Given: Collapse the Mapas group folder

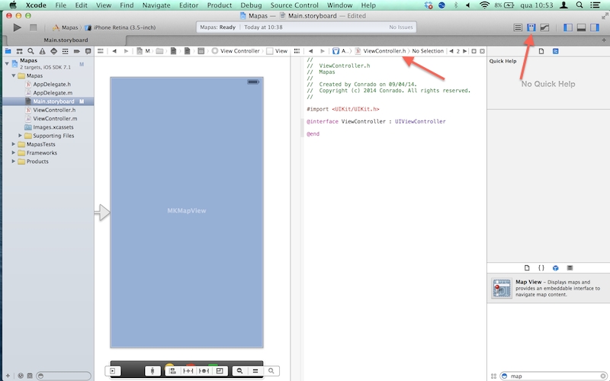Looking at the screenshot, I should click(x=14, y=75).
